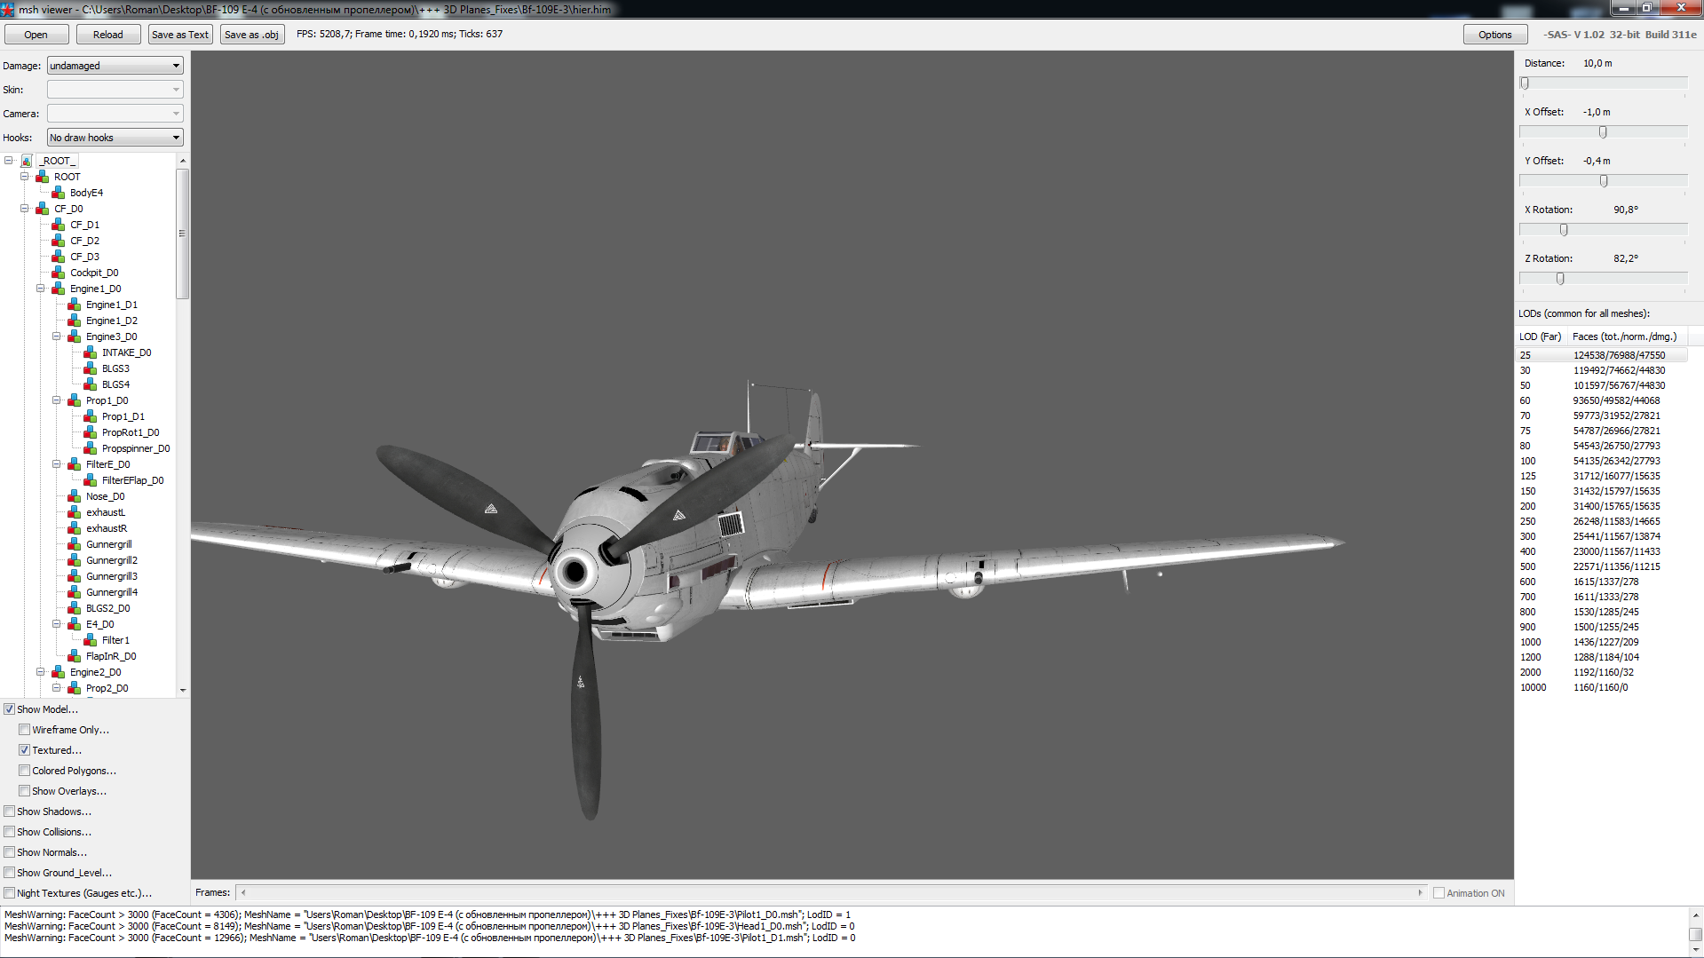
Task: Click the Engine1_D1 mesh icon
Action: (x=75, y=305)
